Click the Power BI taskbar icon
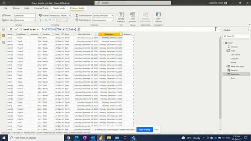 click(101, 137)
